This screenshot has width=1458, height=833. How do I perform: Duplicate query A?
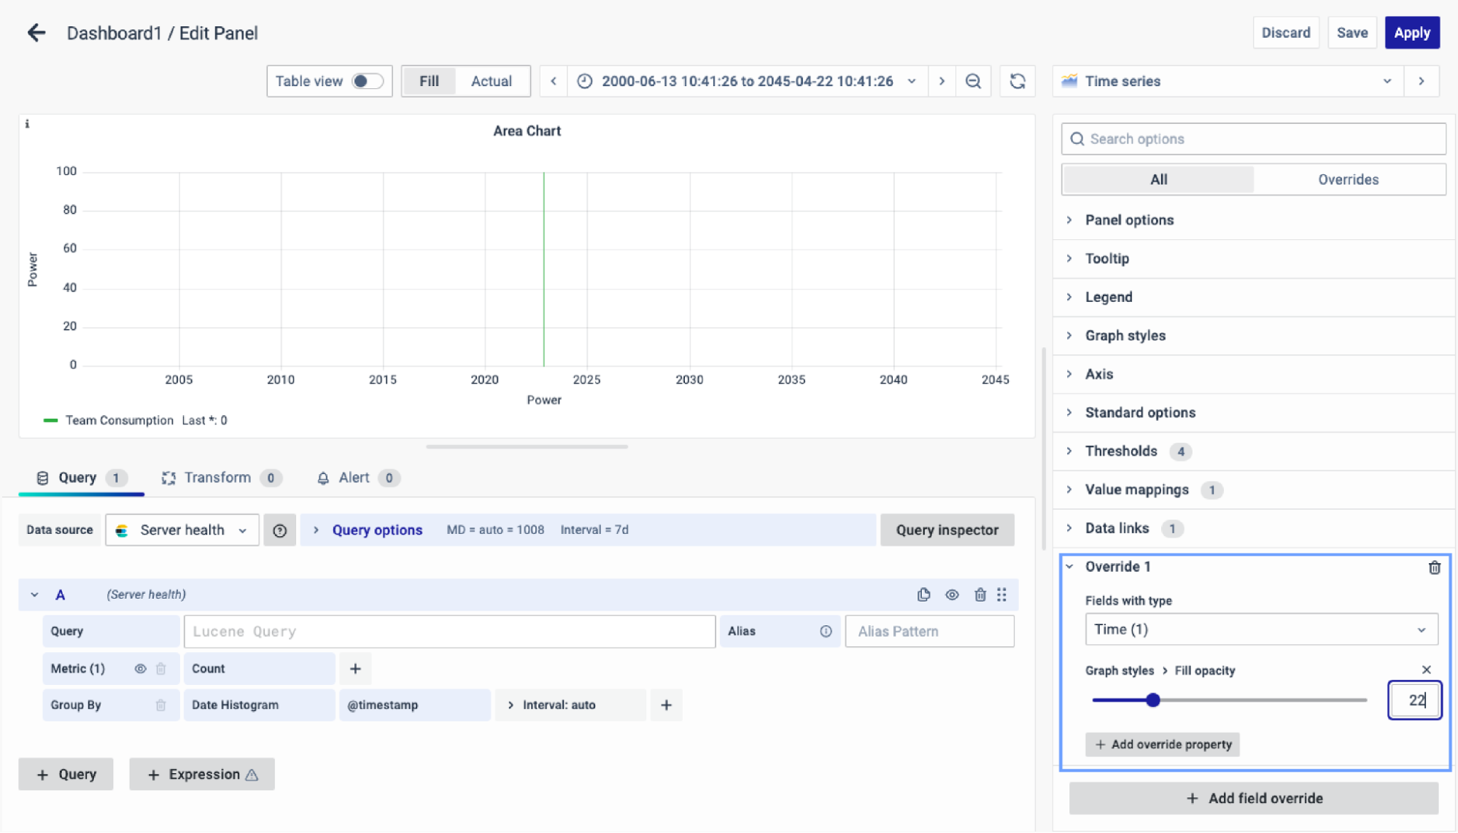[923, 594]
